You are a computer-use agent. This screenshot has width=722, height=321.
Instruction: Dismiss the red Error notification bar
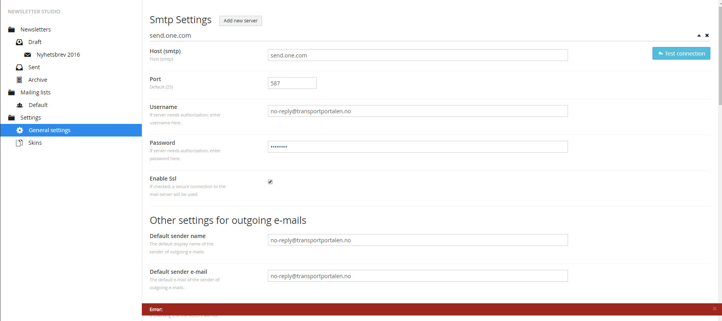pos(715,309)
